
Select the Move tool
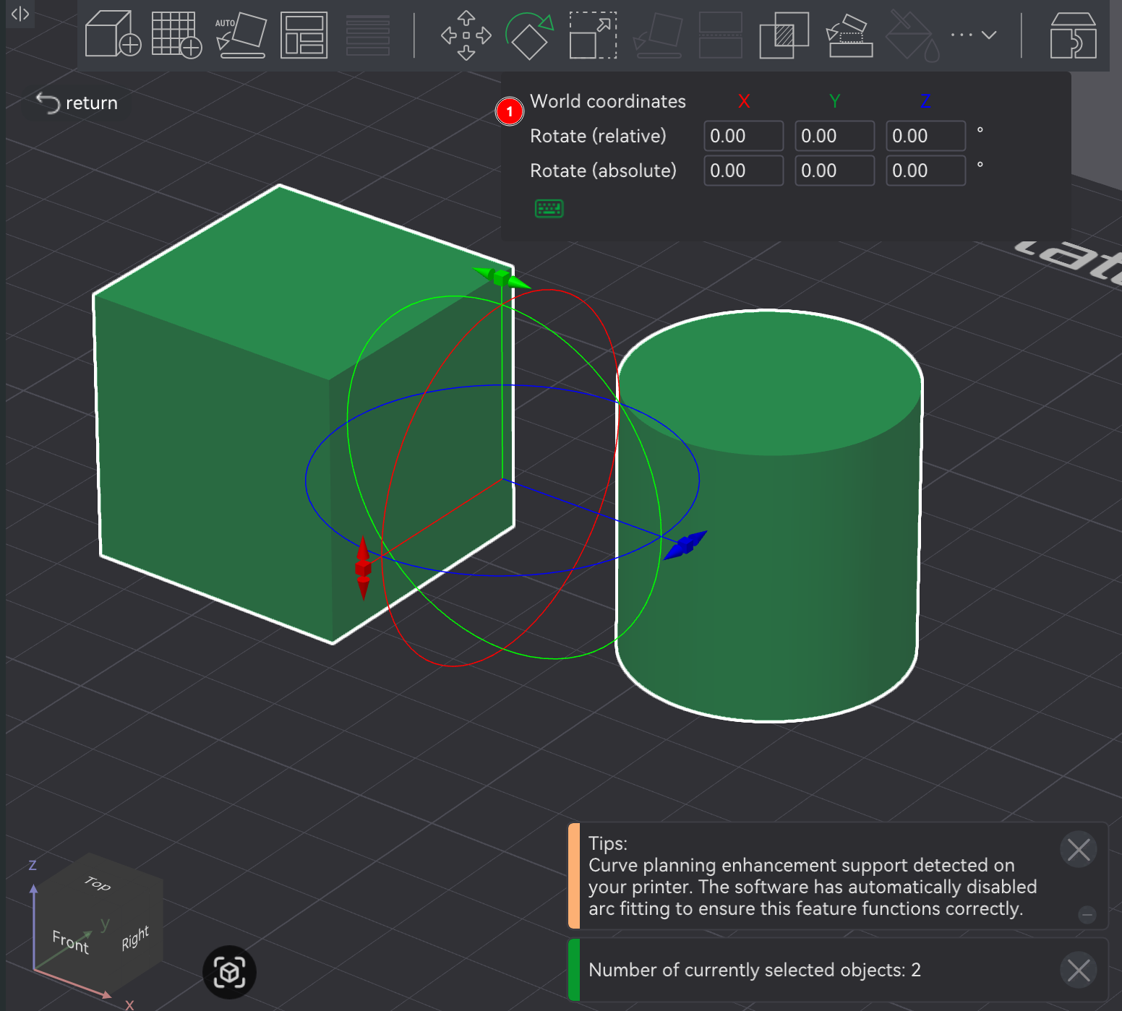pyautogui.click(x=466, y=35)
